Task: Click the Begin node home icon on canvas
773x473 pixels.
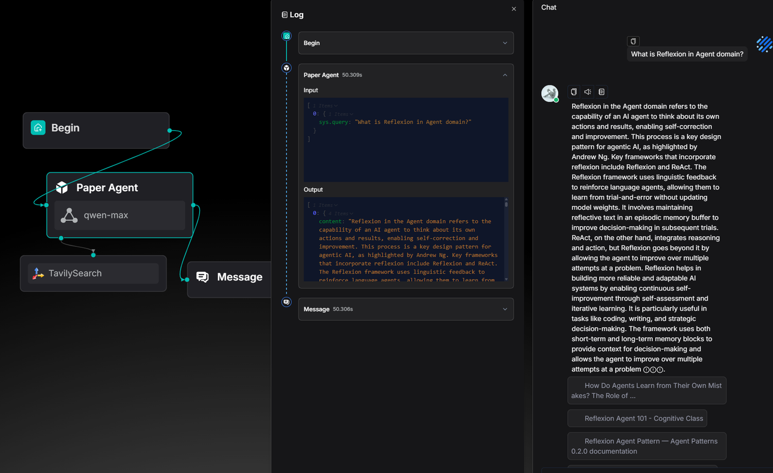Action: pyautogui.click(x=38, y=127)
